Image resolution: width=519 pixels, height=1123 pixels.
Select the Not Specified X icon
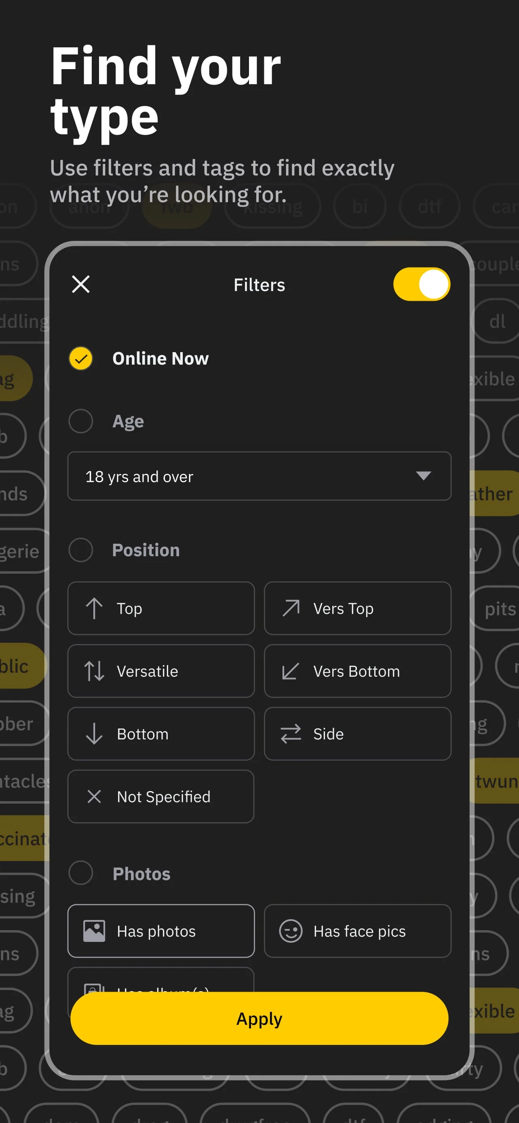94,796
